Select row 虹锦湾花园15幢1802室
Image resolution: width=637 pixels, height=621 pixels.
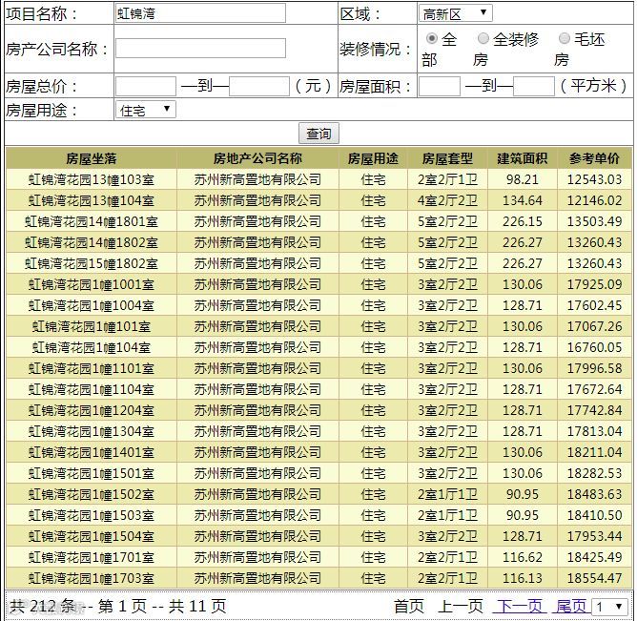click(x=318, y=263)
